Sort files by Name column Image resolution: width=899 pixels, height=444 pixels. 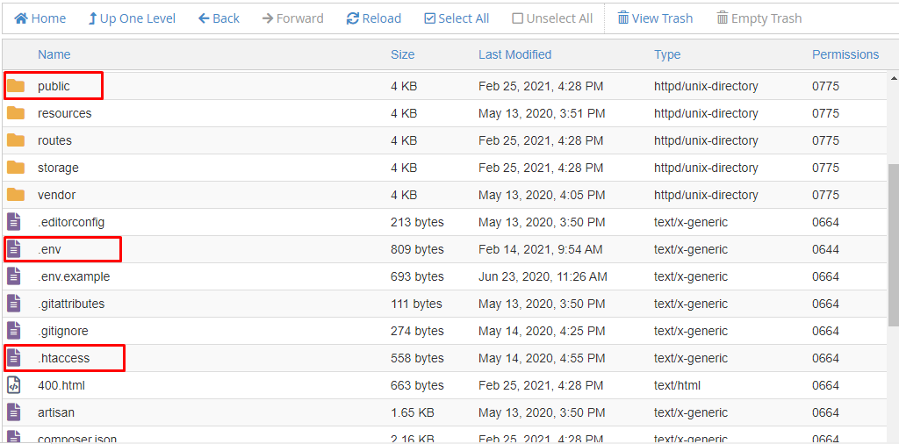54,54
